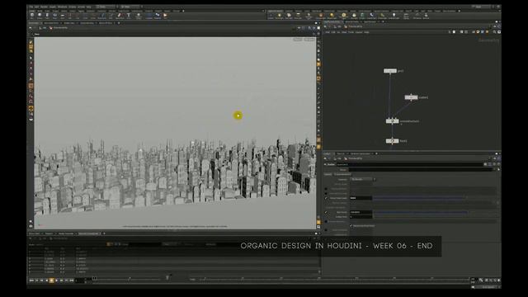528x297 pixels.
Task: Add an Ambient Light from the shelf
Action: 394,16
